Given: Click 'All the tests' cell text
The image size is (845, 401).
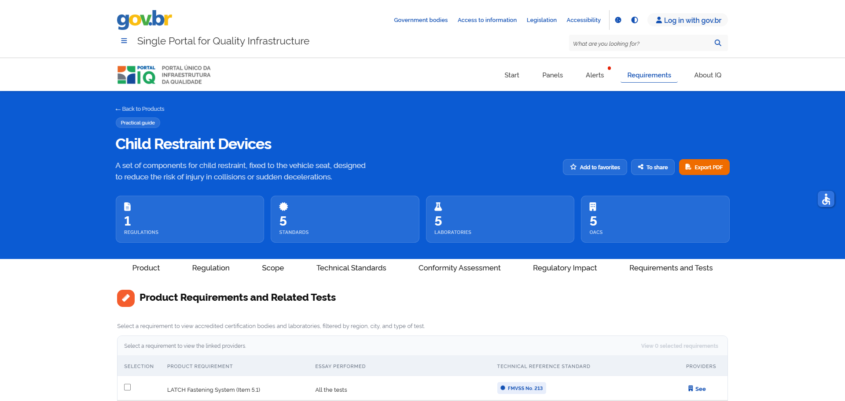Looking at the screenshot, I should (x=331, y=390).
